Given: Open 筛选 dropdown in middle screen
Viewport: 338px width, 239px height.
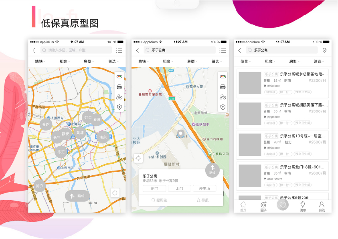Looking at the screenshot, I should [217, 61].
